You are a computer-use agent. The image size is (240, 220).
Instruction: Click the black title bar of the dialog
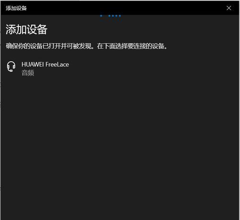(x=120, y=8)
